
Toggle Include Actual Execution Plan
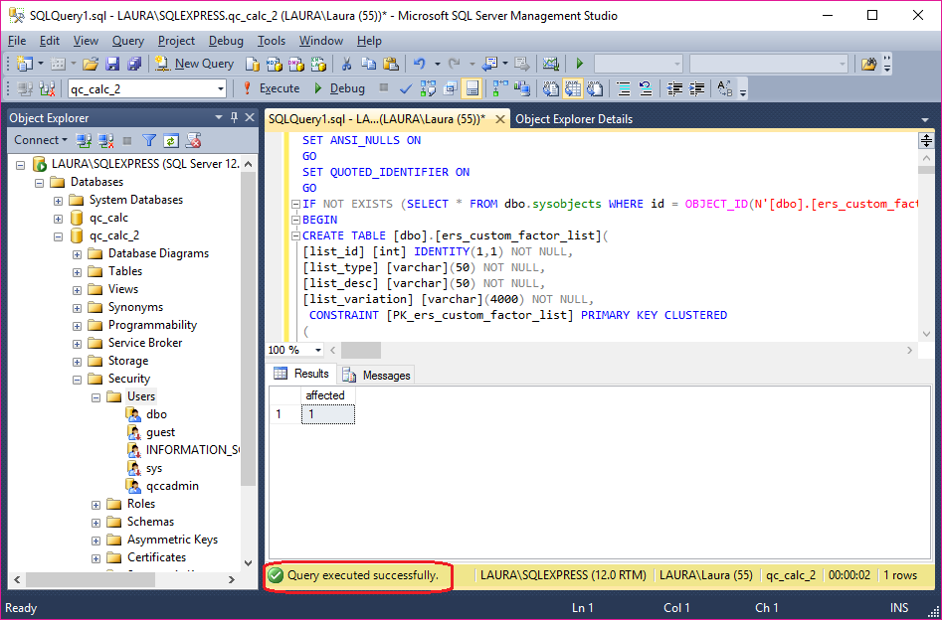499,88
